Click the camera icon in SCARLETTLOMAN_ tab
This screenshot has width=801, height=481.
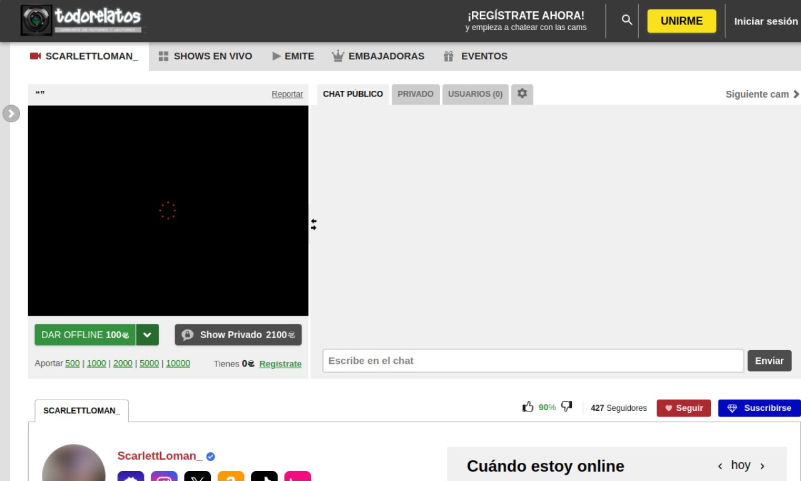click(35, 56)
